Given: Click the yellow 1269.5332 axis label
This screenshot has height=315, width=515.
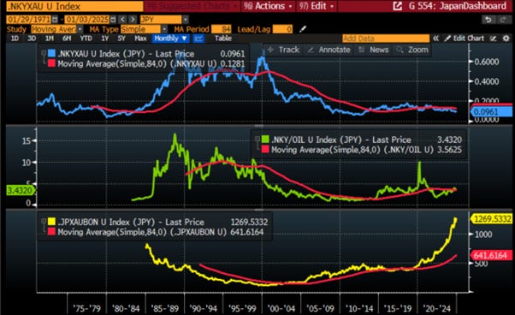Looking at the screenshot, I should [x=492, y=219].
